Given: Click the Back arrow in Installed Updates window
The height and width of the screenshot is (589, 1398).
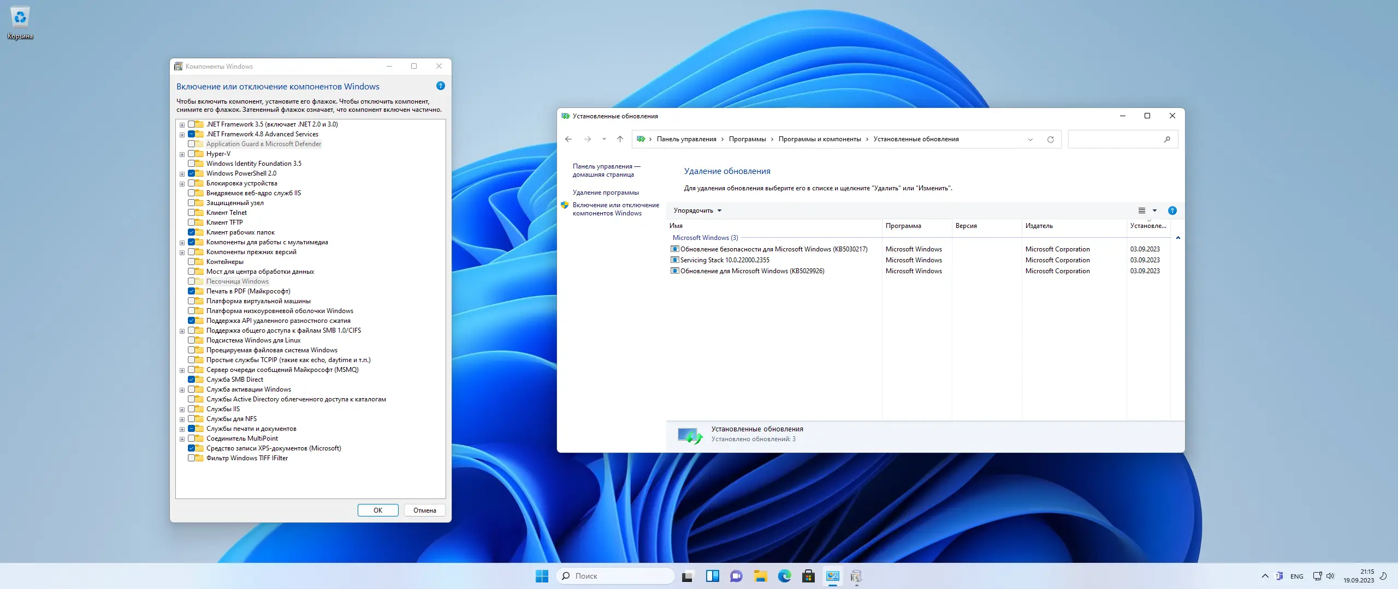Looking at the screenshot, I should [x=568, y=139].
